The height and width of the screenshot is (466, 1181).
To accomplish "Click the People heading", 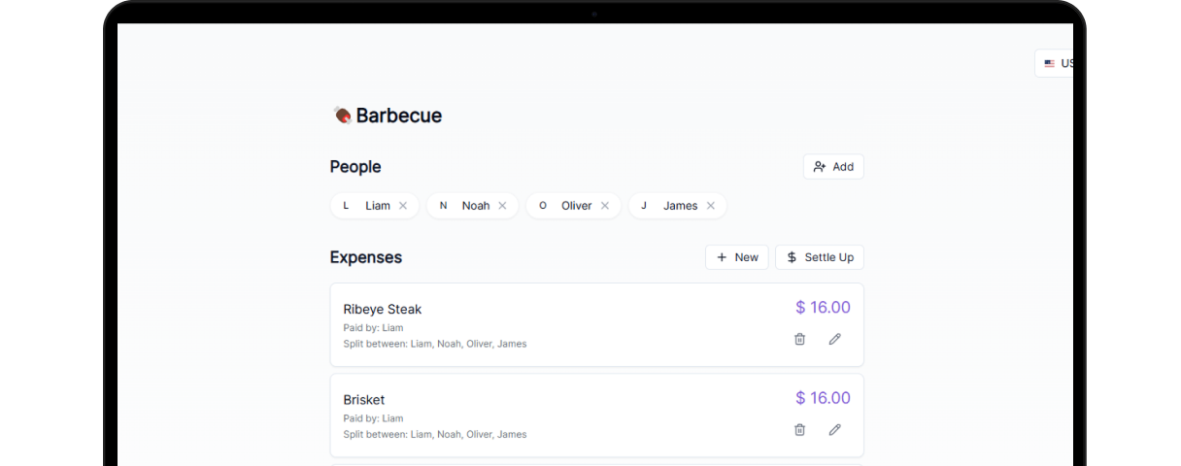I will pos(355,167).
